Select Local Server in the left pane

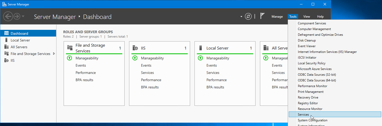pyautogui.click(x=28, y=40)
